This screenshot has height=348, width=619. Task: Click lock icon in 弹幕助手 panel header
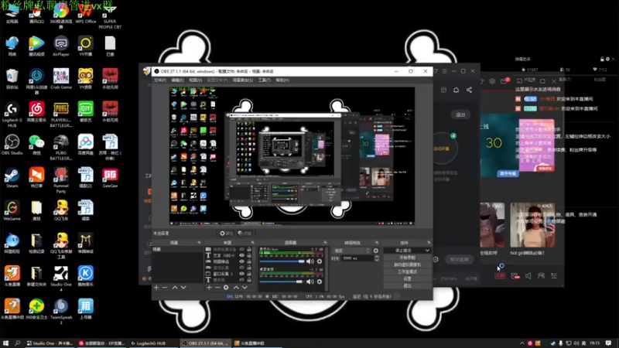(x=602, y=60)
